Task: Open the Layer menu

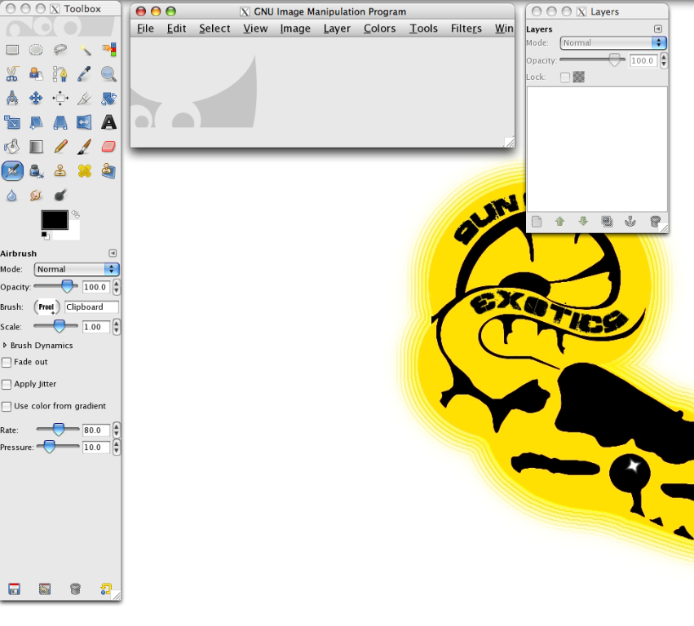Action: pos(337,29)
